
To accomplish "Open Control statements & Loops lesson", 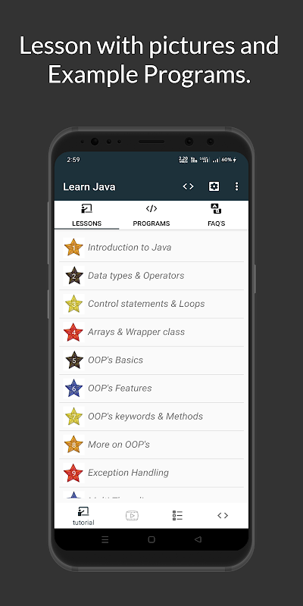I will click(151, 304).
